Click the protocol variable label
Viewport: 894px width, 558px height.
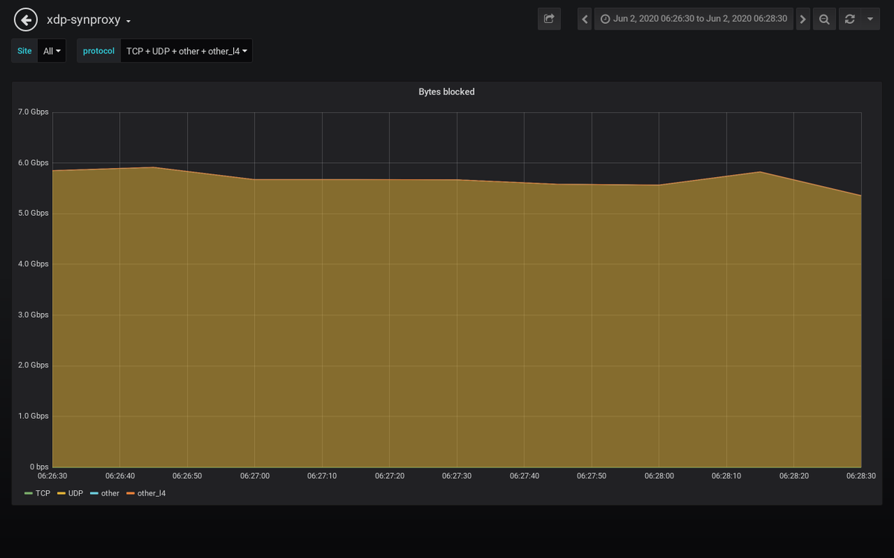click(x=98, y=51)
